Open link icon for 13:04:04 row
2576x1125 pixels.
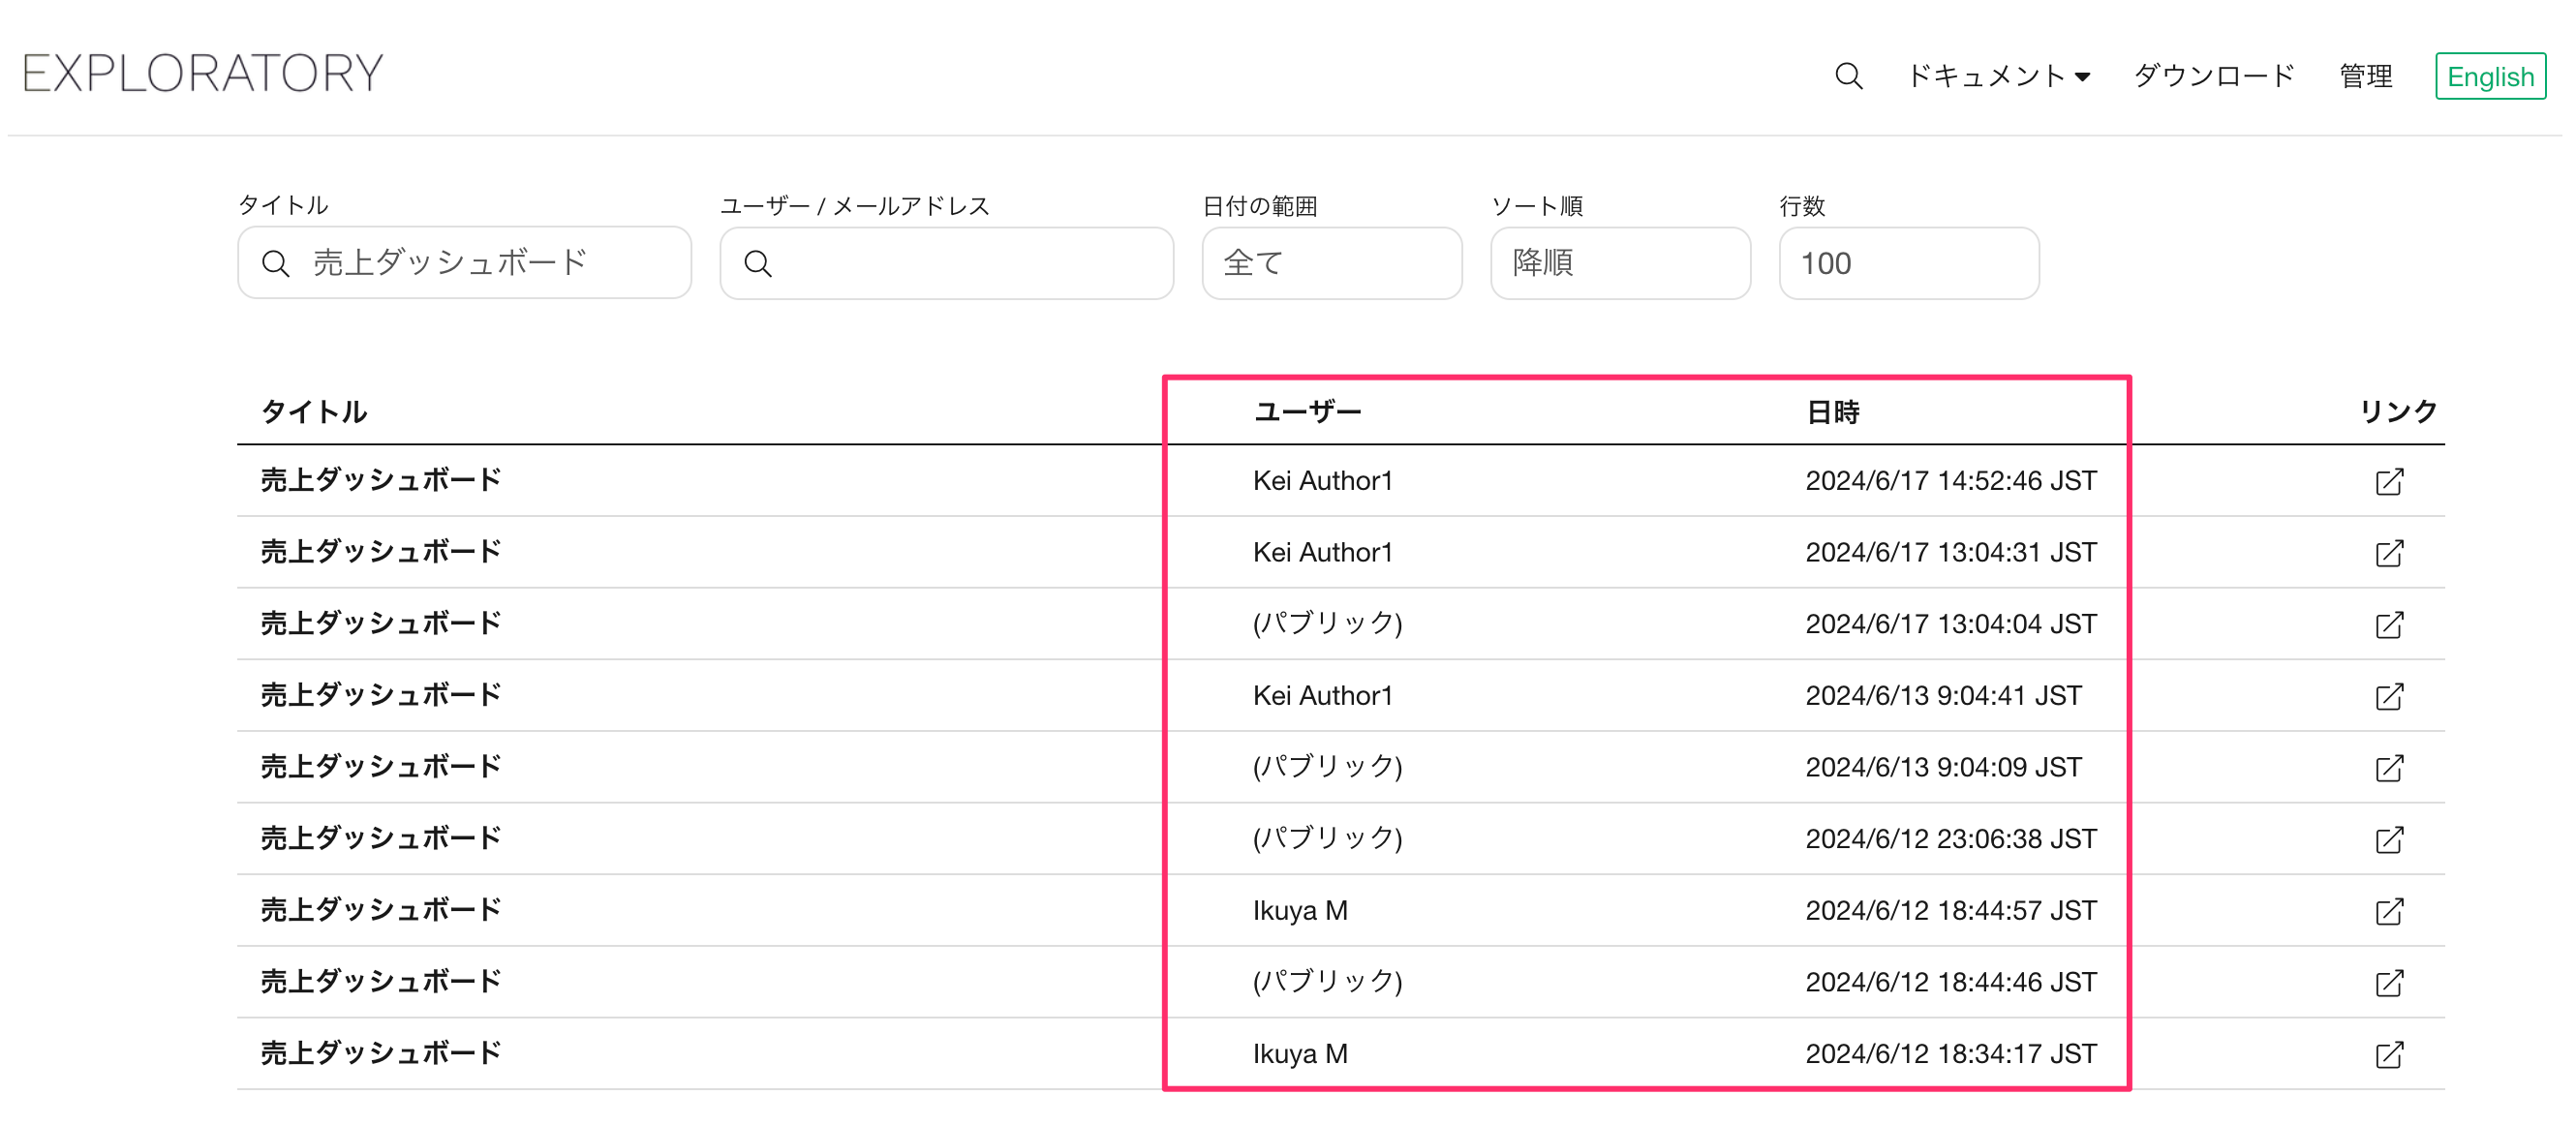click(2389, 625)
